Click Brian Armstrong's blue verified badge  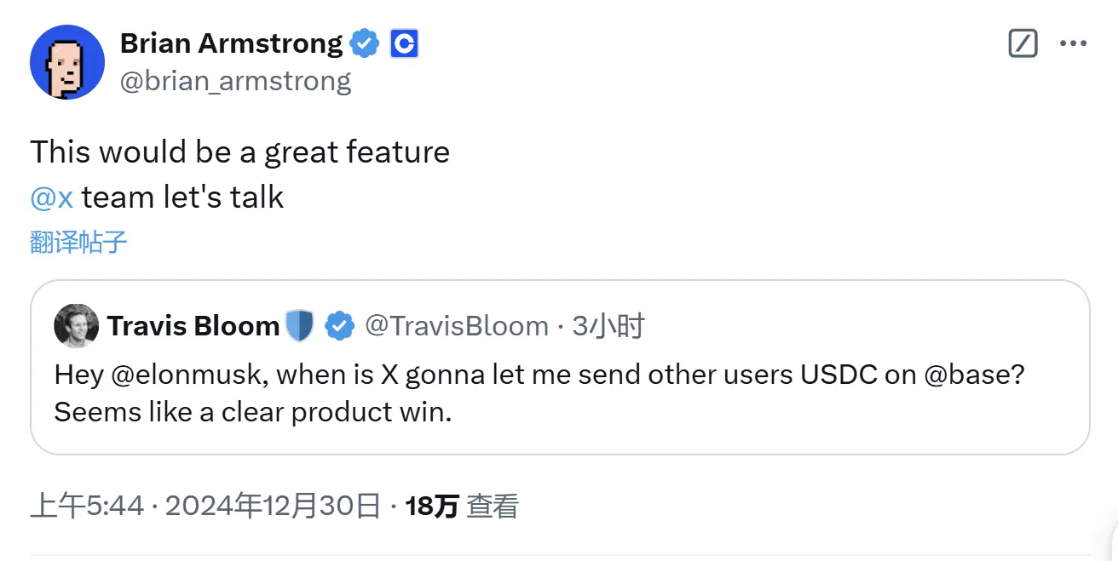click(365, 43)
